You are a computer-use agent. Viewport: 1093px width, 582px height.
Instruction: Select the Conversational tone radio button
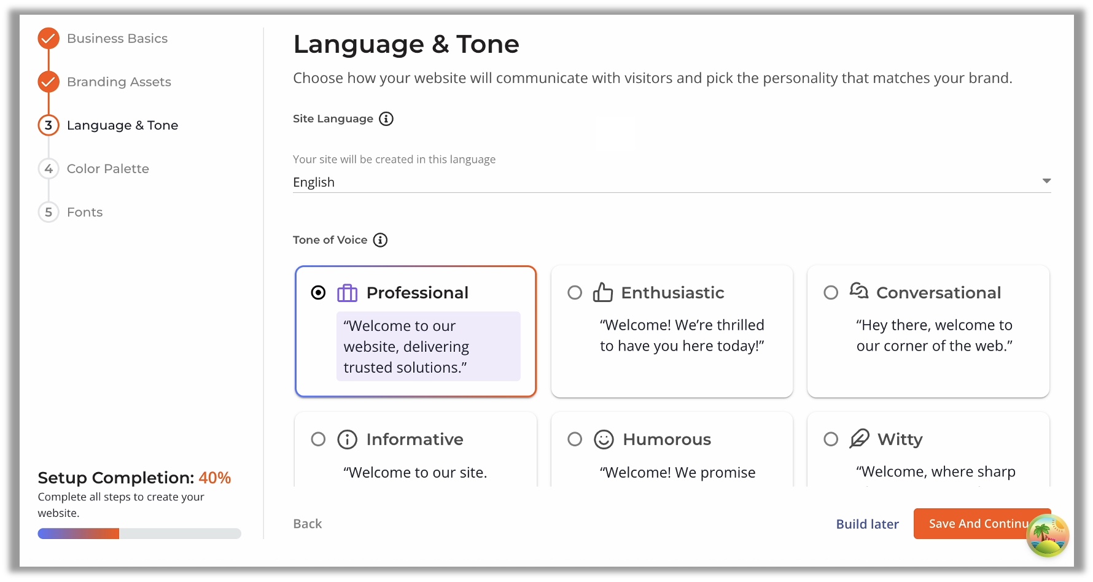tap(831, 293)
